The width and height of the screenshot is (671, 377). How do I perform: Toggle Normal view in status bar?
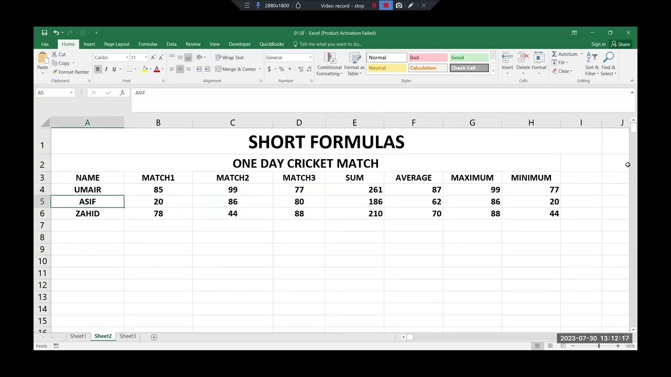[x=537, y=346]
